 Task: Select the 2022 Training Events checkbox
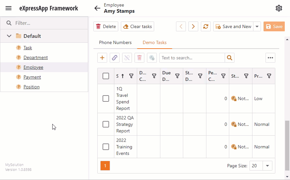[x=106, y=147]
